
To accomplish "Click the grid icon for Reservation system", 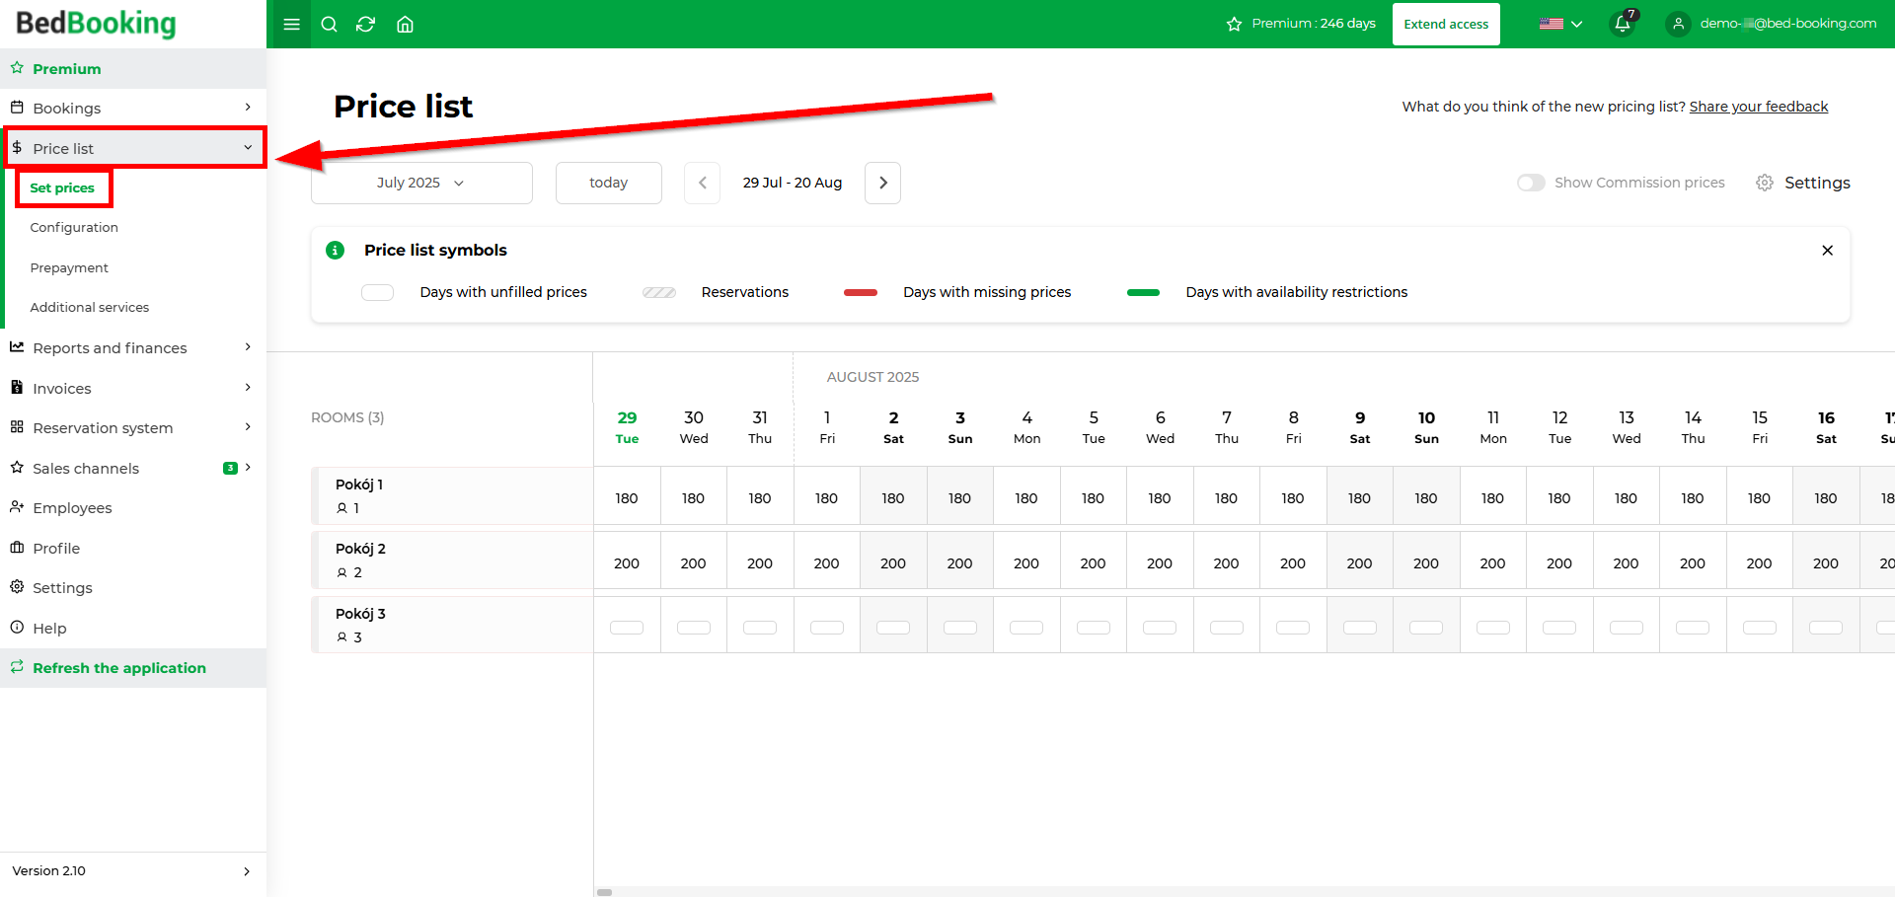I will [x=17, y=427].
